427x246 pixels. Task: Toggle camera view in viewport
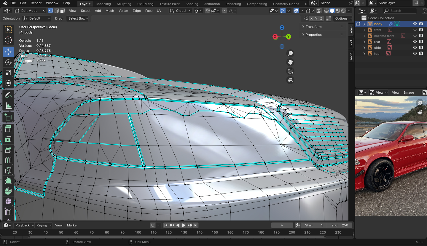click(290, 71)
